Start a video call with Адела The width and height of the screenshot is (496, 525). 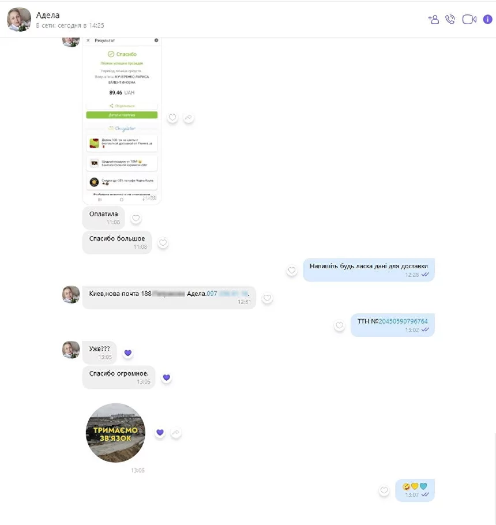tap(469, 20)
